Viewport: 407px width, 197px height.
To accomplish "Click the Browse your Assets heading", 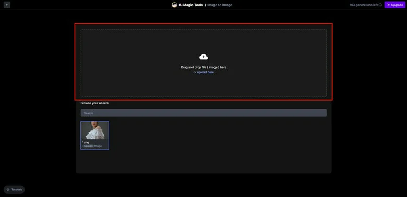I will 94,103.
